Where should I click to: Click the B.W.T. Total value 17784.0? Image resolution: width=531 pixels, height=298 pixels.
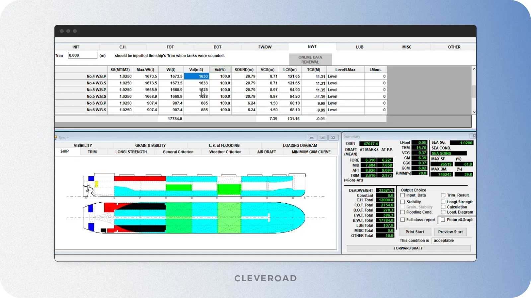(385, 220)
